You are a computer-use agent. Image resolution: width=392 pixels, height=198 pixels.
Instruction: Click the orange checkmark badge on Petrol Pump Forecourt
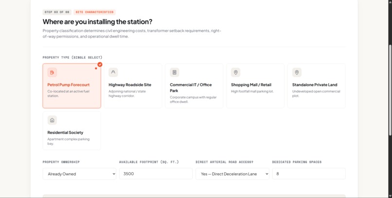(x=100, y=65)
